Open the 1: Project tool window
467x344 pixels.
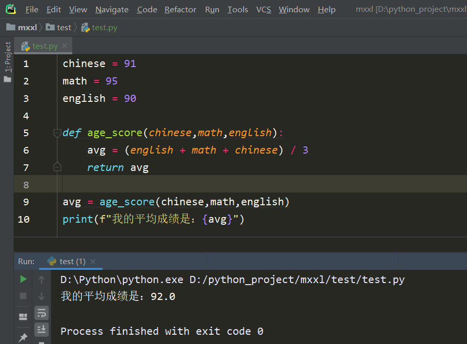(8, 61)
